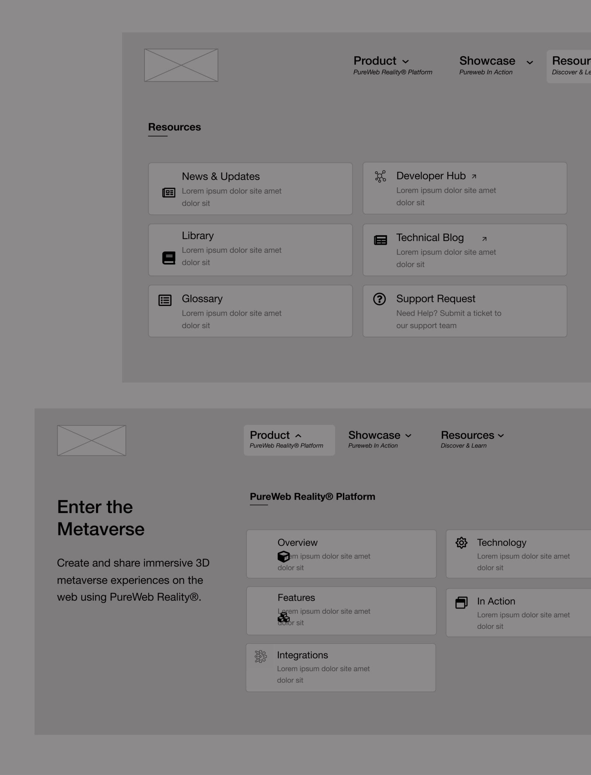Click the Developer Hub network icon
The width and height of the screenshot is (591, 775).
[380, 176]
